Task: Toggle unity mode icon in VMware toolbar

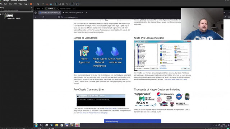Action: click(x=67, y=4)
